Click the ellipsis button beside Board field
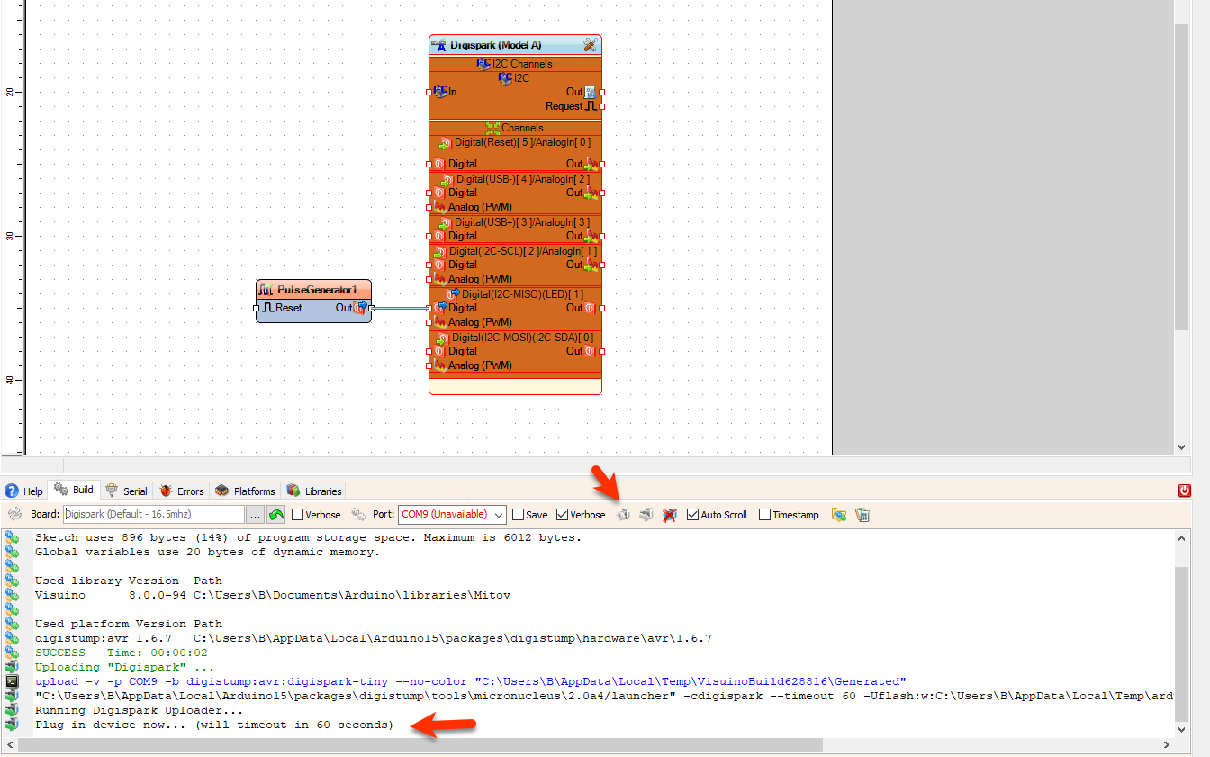The width and height of the screenshot is (1210, 757). pos(256,515)
